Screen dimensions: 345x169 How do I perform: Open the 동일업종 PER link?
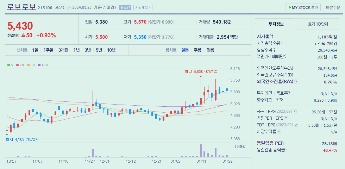pos(271,144)
